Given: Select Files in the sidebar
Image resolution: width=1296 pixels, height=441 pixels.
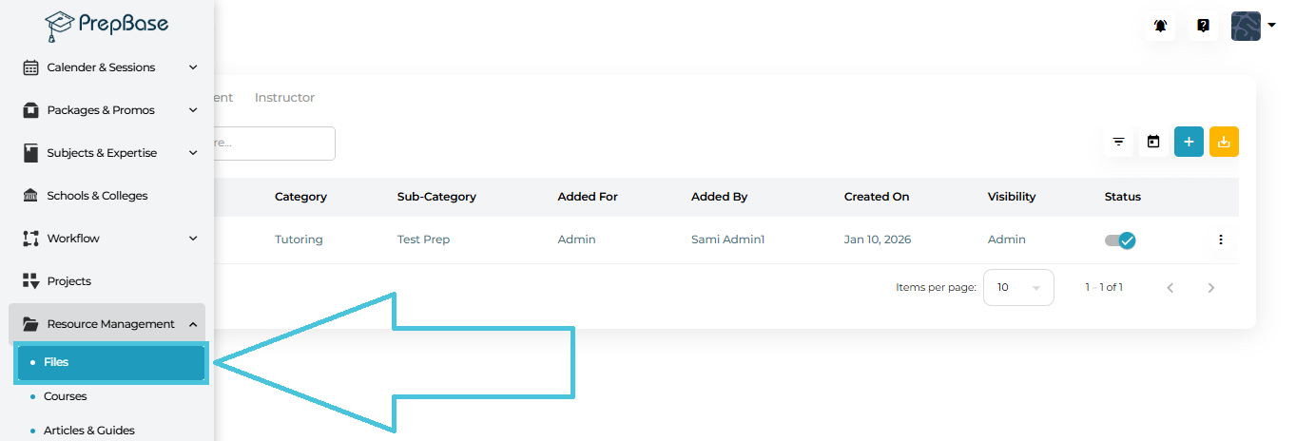Looking at the screenshot, I should (x=110, y=362).
